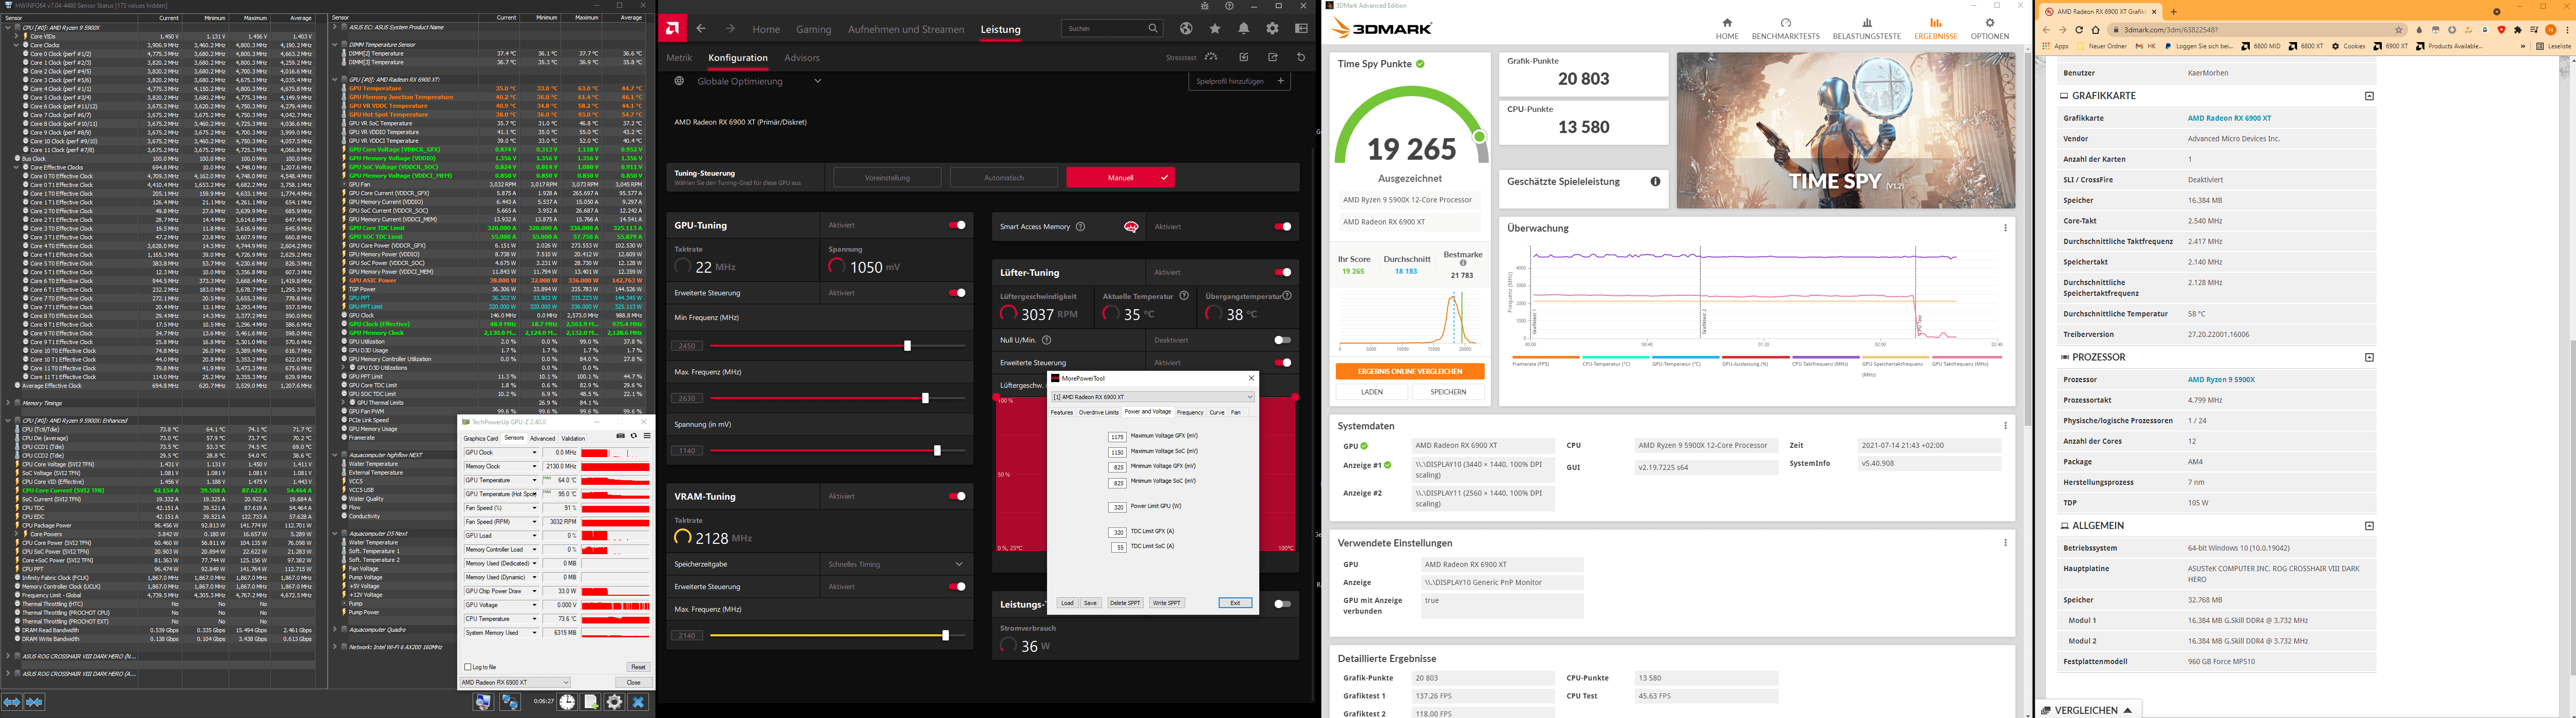Toggle VRAM Erweiterte Steuerung switch

[957, 587]
